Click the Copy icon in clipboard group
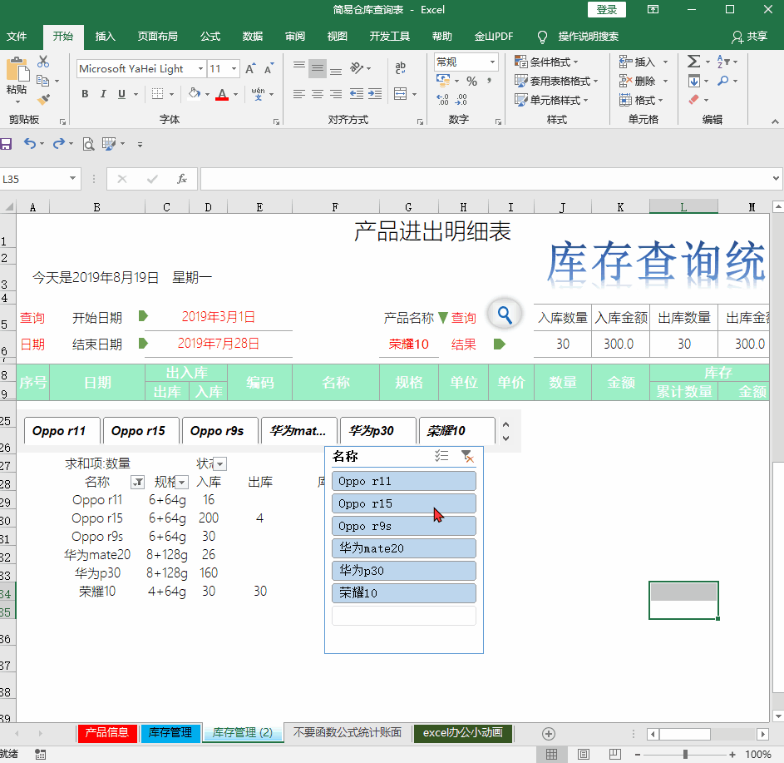Screen dimensions: 784x763 42,81
